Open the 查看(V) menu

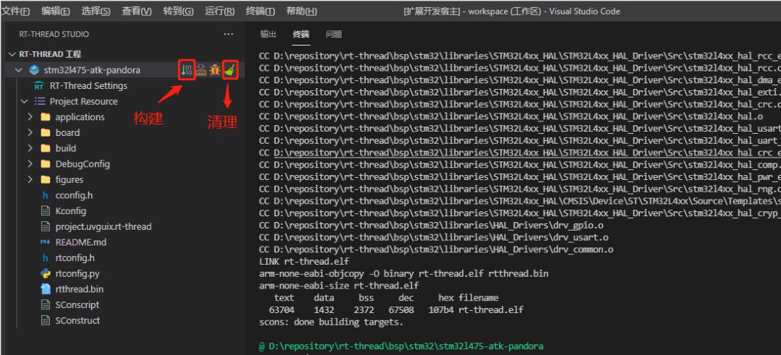pos(137,11)
